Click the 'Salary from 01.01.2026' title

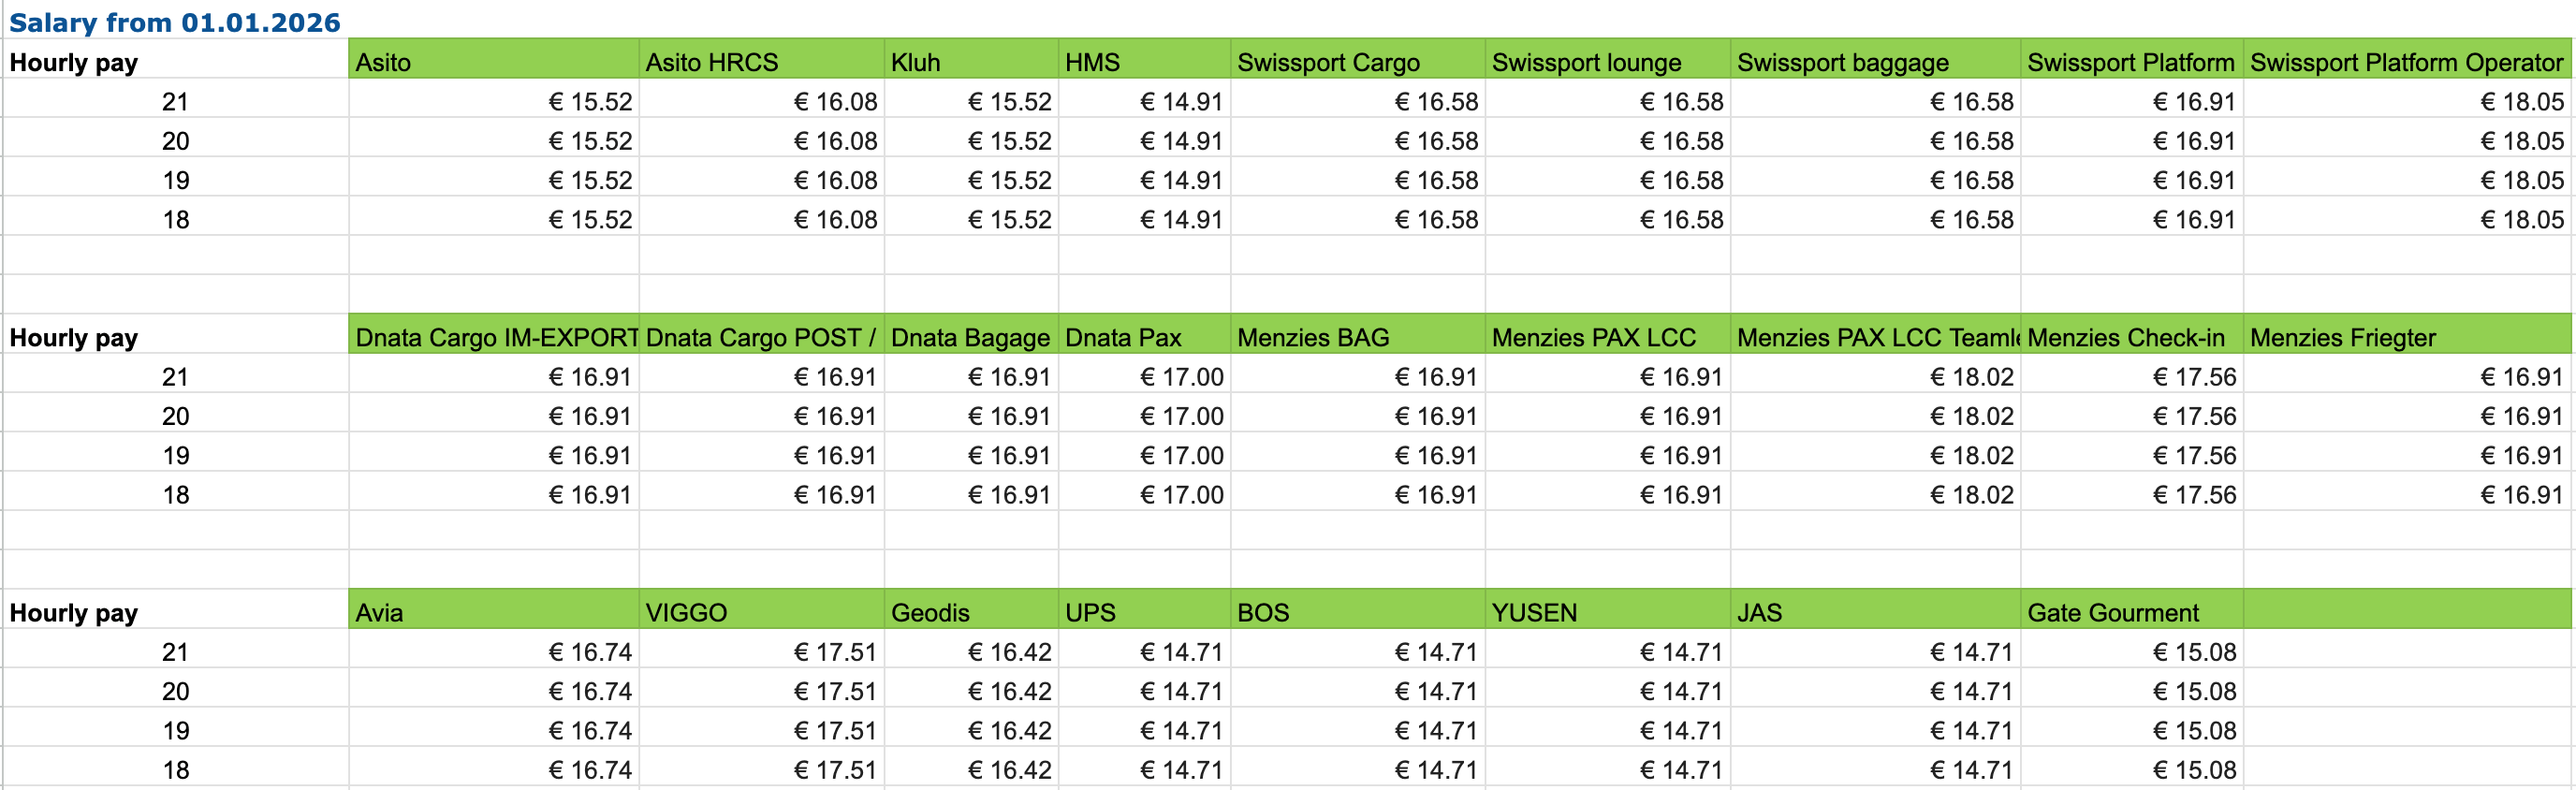[175, 22]
